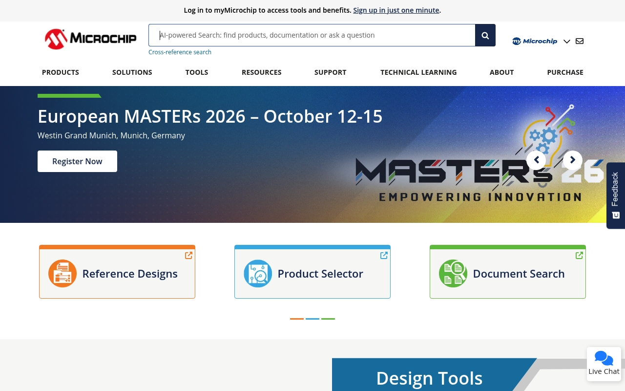Screen dimensions: 625x391
Task: Select the green carousel indicator
Action: (x=328, y=319)
